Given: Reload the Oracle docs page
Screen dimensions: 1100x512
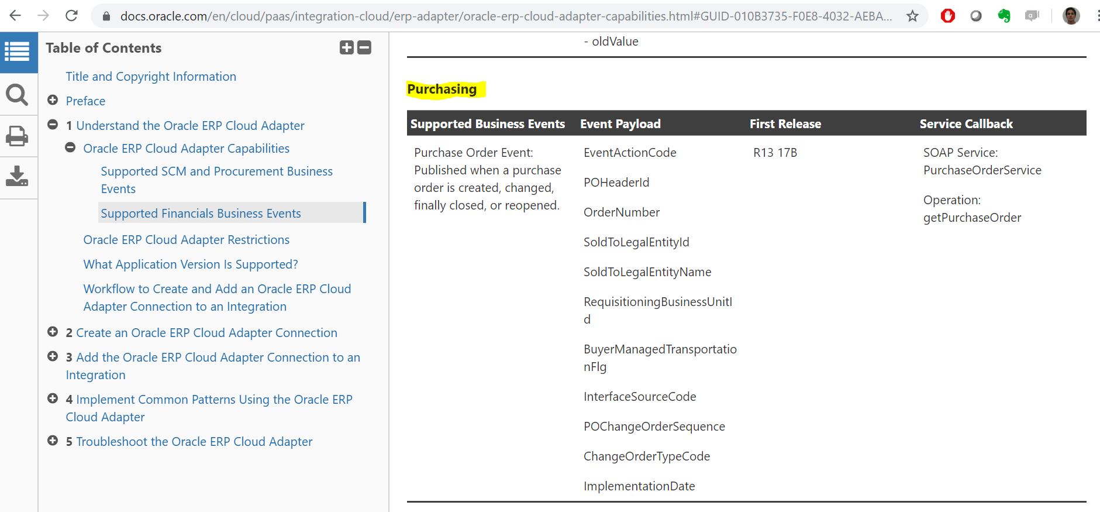Looking at the screenshot, I should click(71, 16).
